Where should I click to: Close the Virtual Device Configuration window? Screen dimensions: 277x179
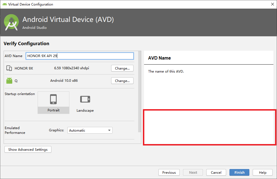273,4
